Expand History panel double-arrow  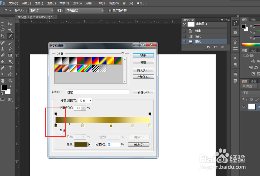(222, 20)
